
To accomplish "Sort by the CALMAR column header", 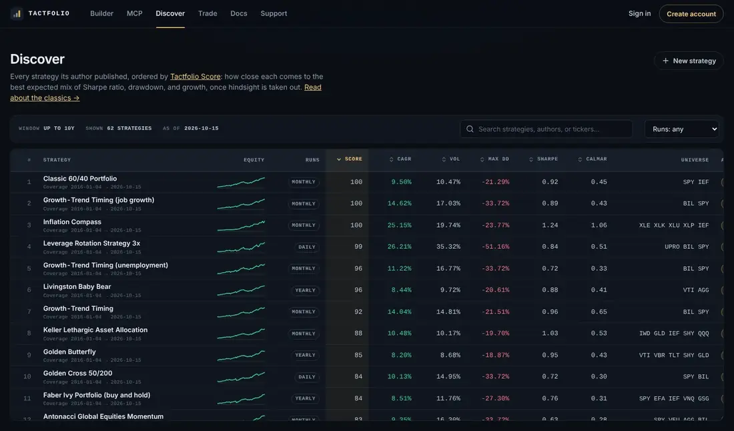I will click(x=592, y=159).
